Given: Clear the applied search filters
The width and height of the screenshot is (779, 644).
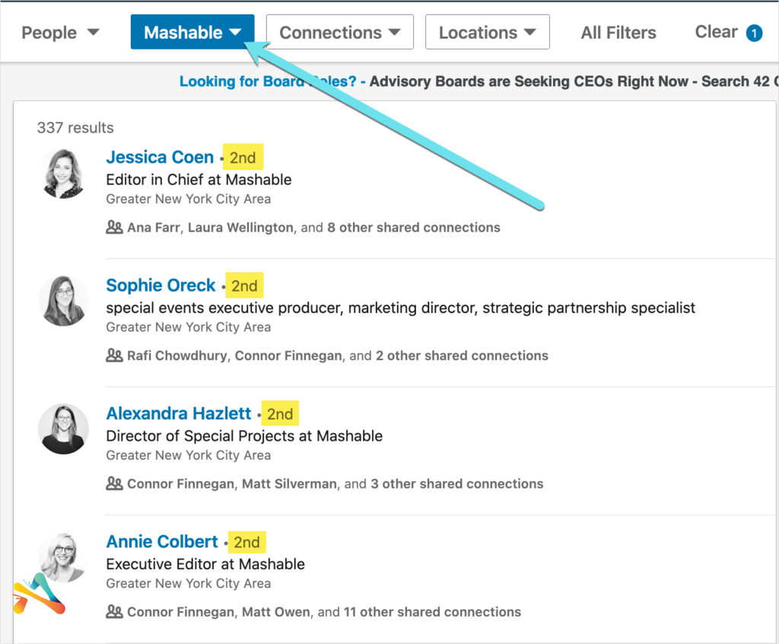Looking at the screenshot, I should (716, 32).
